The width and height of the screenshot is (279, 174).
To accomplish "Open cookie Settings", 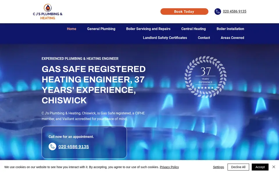I will click(218, 167).
